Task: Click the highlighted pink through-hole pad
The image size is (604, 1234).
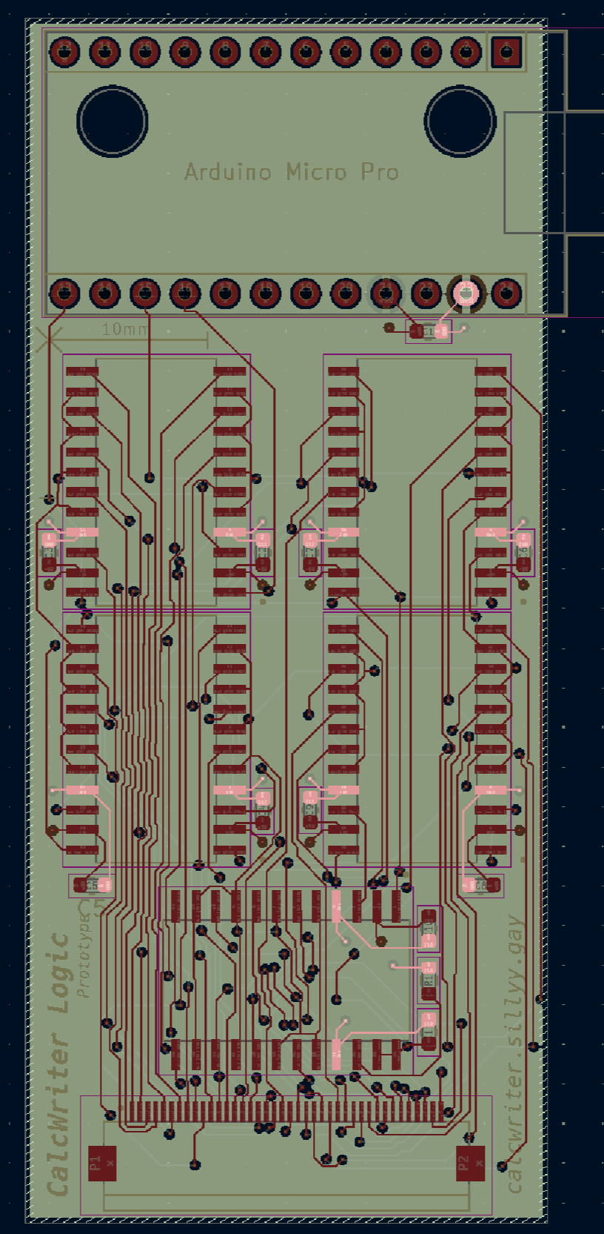Action: point(466,293)
